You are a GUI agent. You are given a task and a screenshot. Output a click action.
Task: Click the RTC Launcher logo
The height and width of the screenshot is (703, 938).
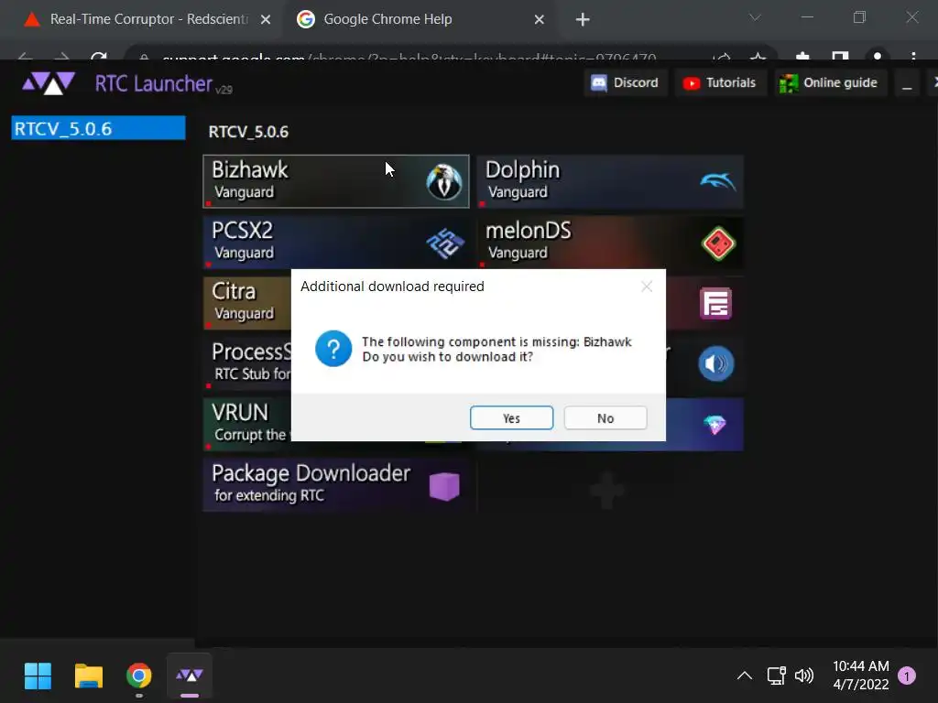pos(49,83)
